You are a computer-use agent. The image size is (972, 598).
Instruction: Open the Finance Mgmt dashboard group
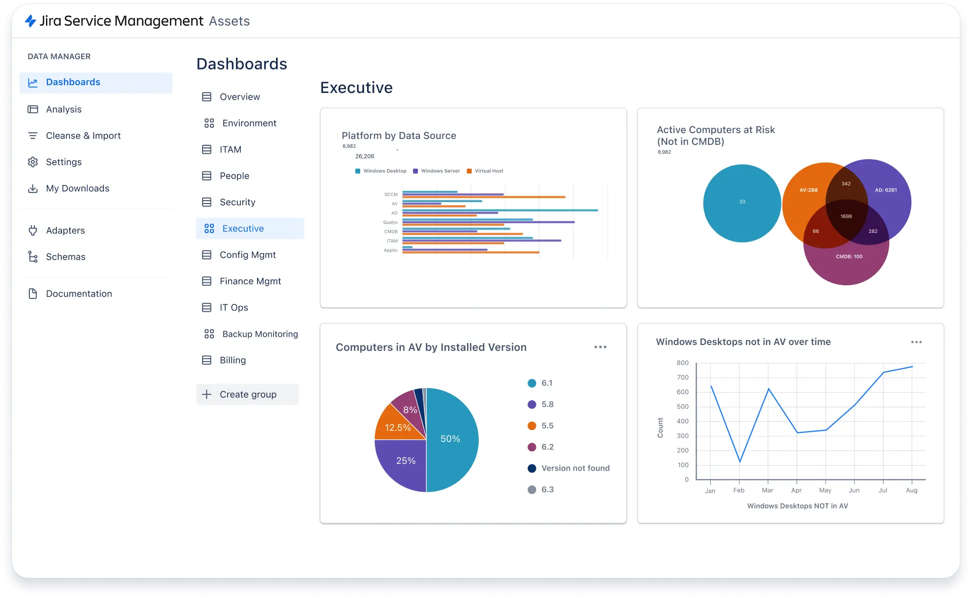click(x=250, y=281)
